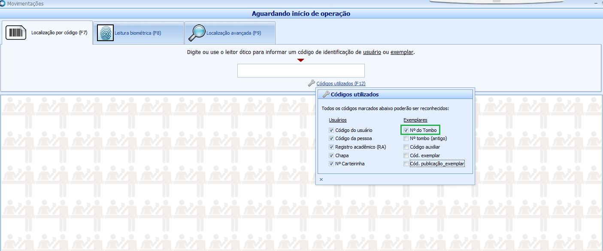This screenshot has width=603, height=251.
Task: Click the magnifying glass advanced search icon
Action: pyautogui.click(x=197, y=33)
